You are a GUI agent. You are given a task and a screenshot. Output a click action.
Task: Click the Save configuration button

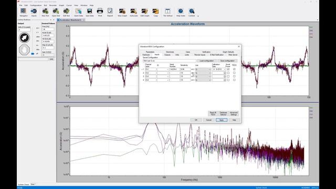tap(227, 61)
